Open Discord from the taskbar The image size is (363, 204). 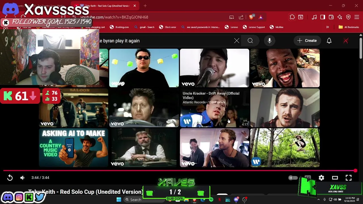pyautogui.click(x=236, y=200)
